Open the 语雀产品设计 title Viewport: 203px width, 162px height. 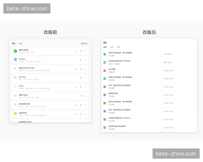tap(23, 95)
